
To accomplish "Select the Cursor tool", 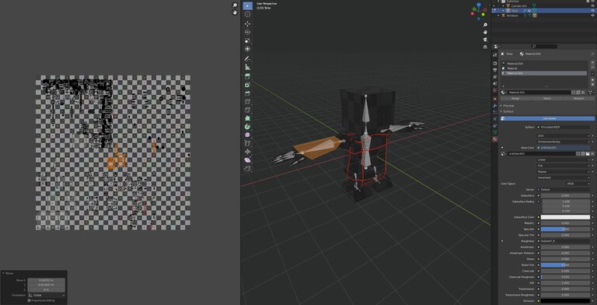I will [x=247, y=14].
